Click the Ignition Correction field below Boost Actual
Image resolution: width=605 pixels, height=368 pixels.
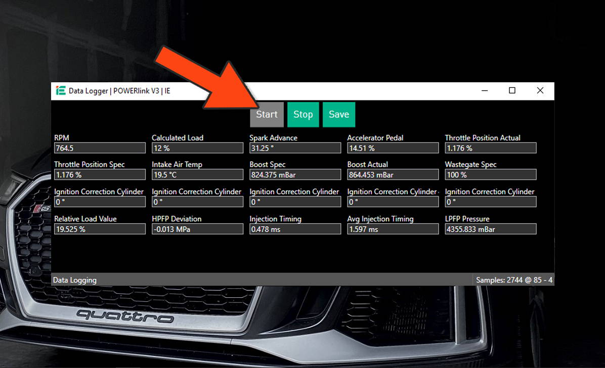393,202
